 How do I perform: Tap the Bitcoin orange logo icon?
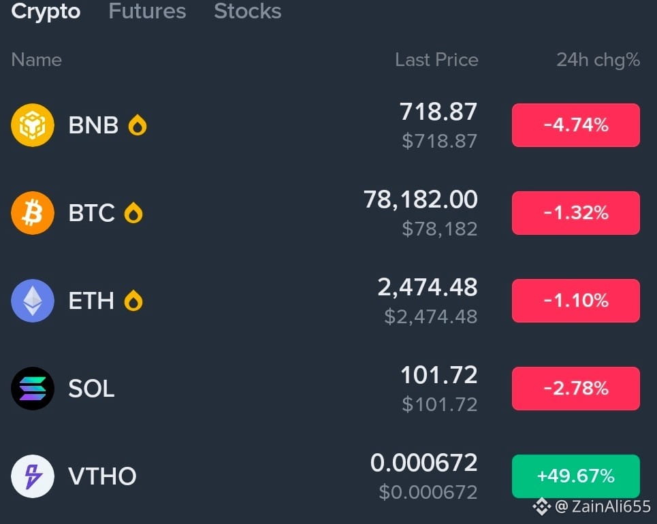click(33, 213)
